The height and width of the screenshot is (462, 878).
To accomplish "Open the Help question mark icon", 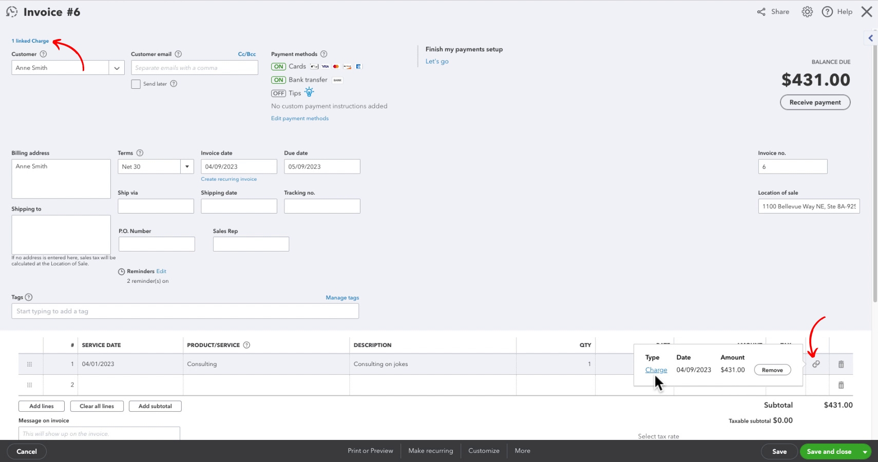I will (x=827, y=12).
